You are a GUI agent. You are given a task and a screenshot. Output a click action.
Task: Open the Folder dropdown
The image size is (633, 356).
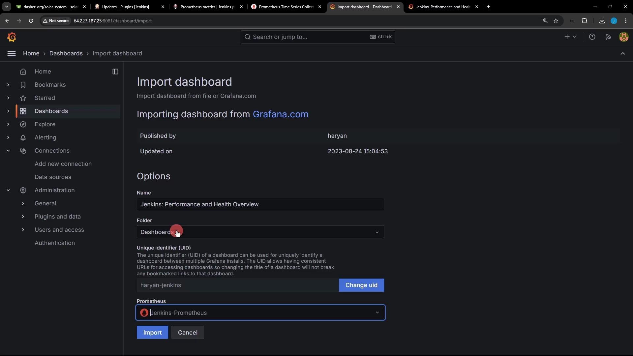click(260, 232)
